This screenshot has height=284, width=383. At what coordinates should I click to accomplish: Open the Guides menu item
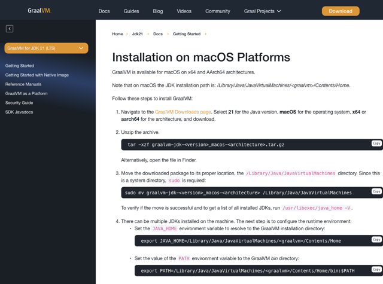tap(131, 11)
